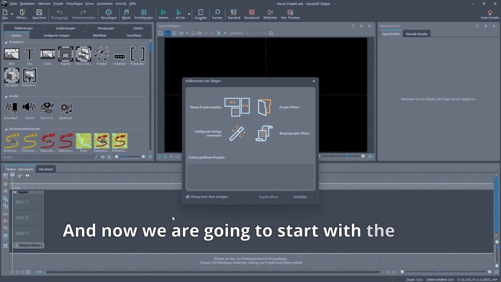Open the Datei menu

click(14, 4)
